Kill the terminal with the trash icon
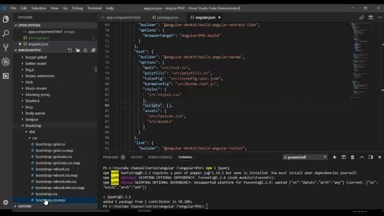The width and height of the screenshot is (384, 216). 352,157
